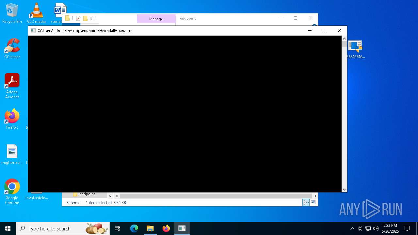418x235 pixels.
Task: Select the endpoint folder in the navigation pane
Action: click(87, 194)
